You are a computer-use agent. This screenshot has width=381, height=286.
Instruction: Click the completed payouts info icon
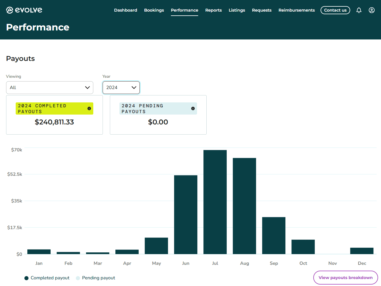coord(89,108)
